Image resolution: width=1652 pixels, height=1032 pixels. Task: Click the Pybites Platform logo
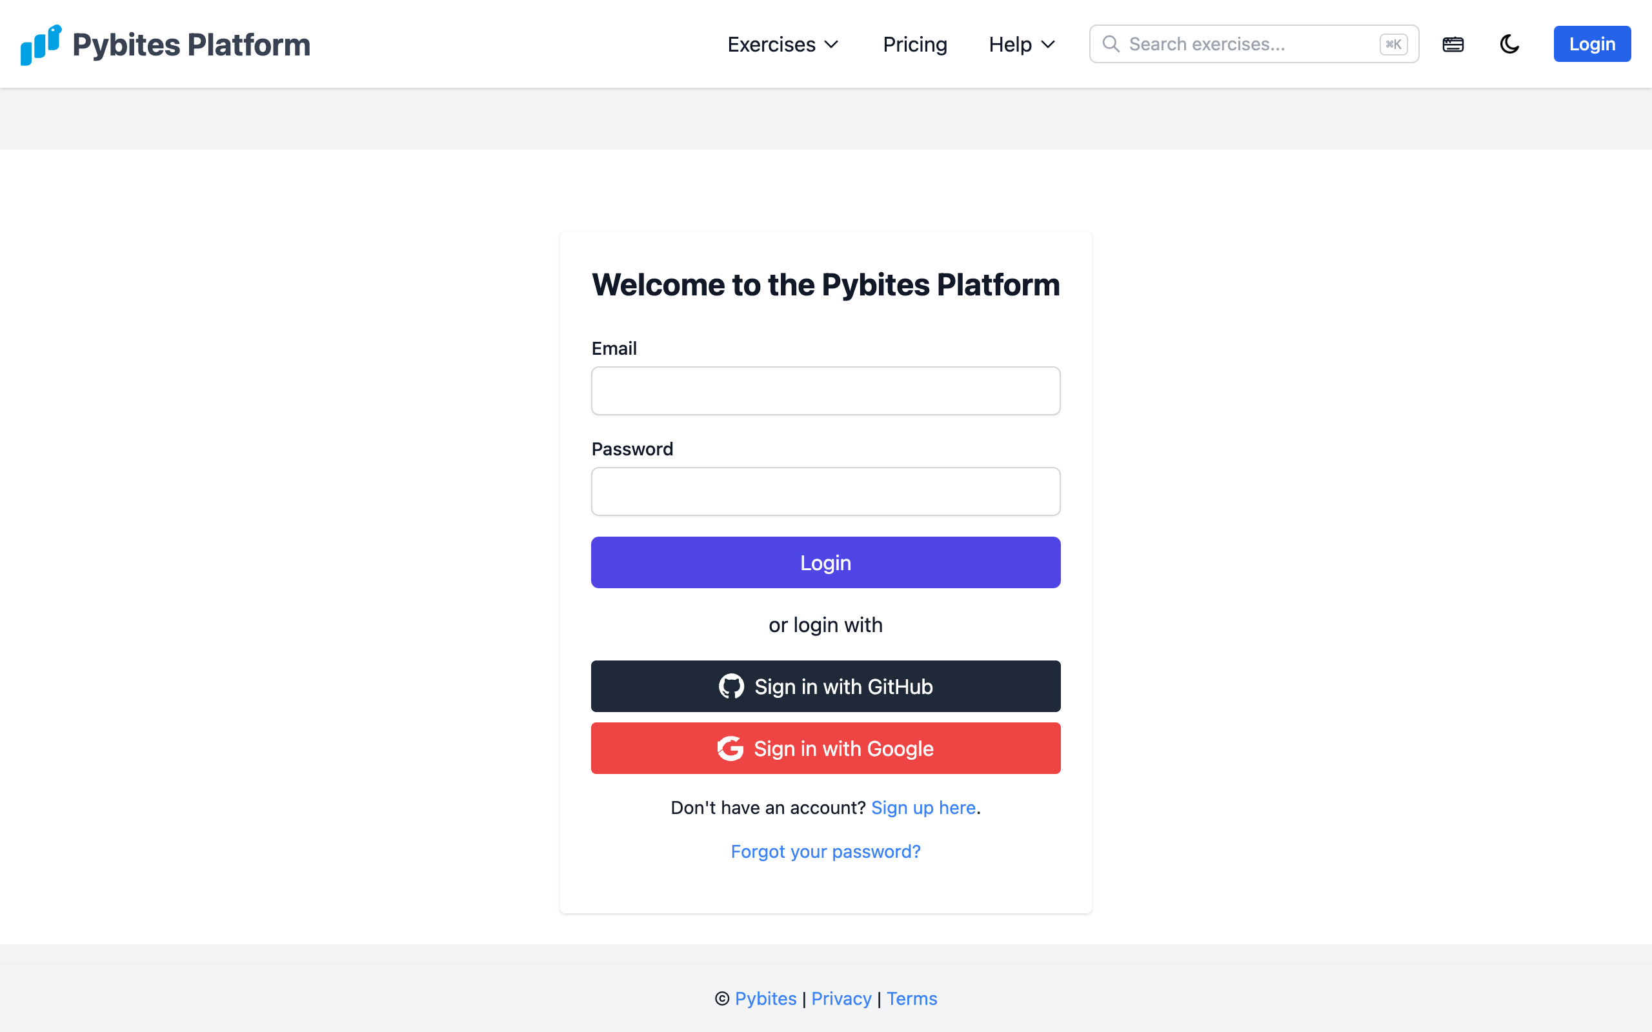click(164, 44)
